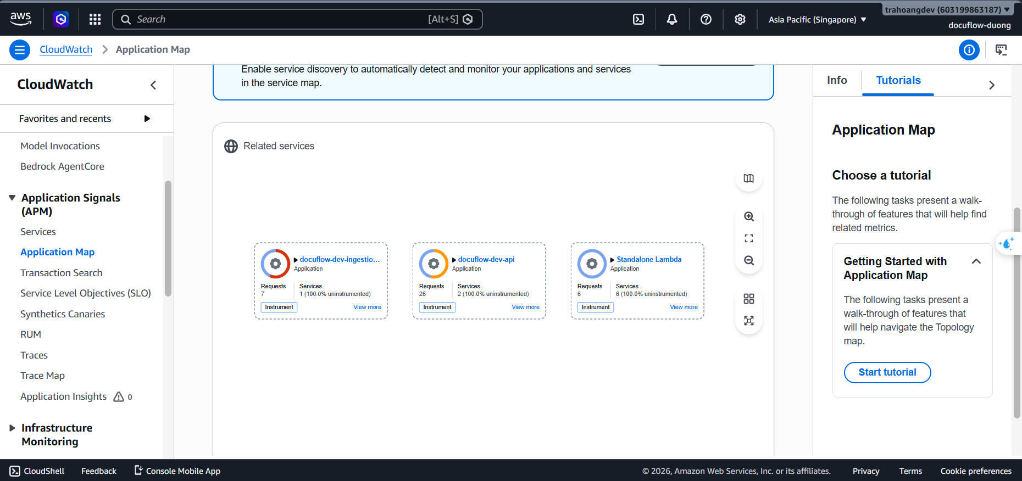
Task: Collapse the CloudWatch sidebar
Action: 153,85
